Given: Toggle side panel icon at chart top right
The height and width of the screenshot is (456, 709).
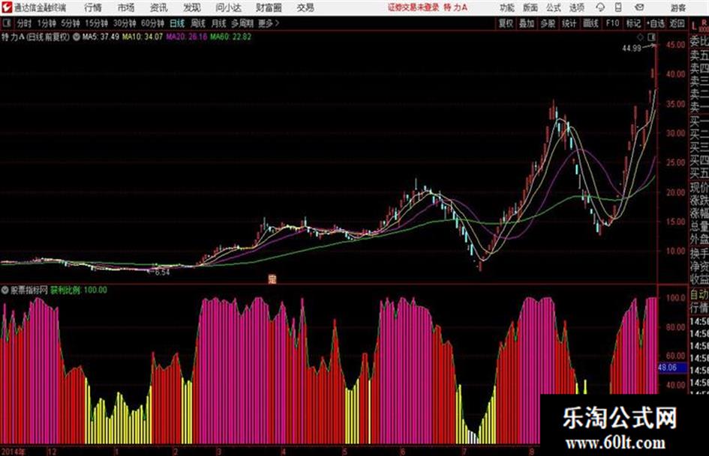Looking at the screenshot, I should pyautogui.click(x=651, y=37).
